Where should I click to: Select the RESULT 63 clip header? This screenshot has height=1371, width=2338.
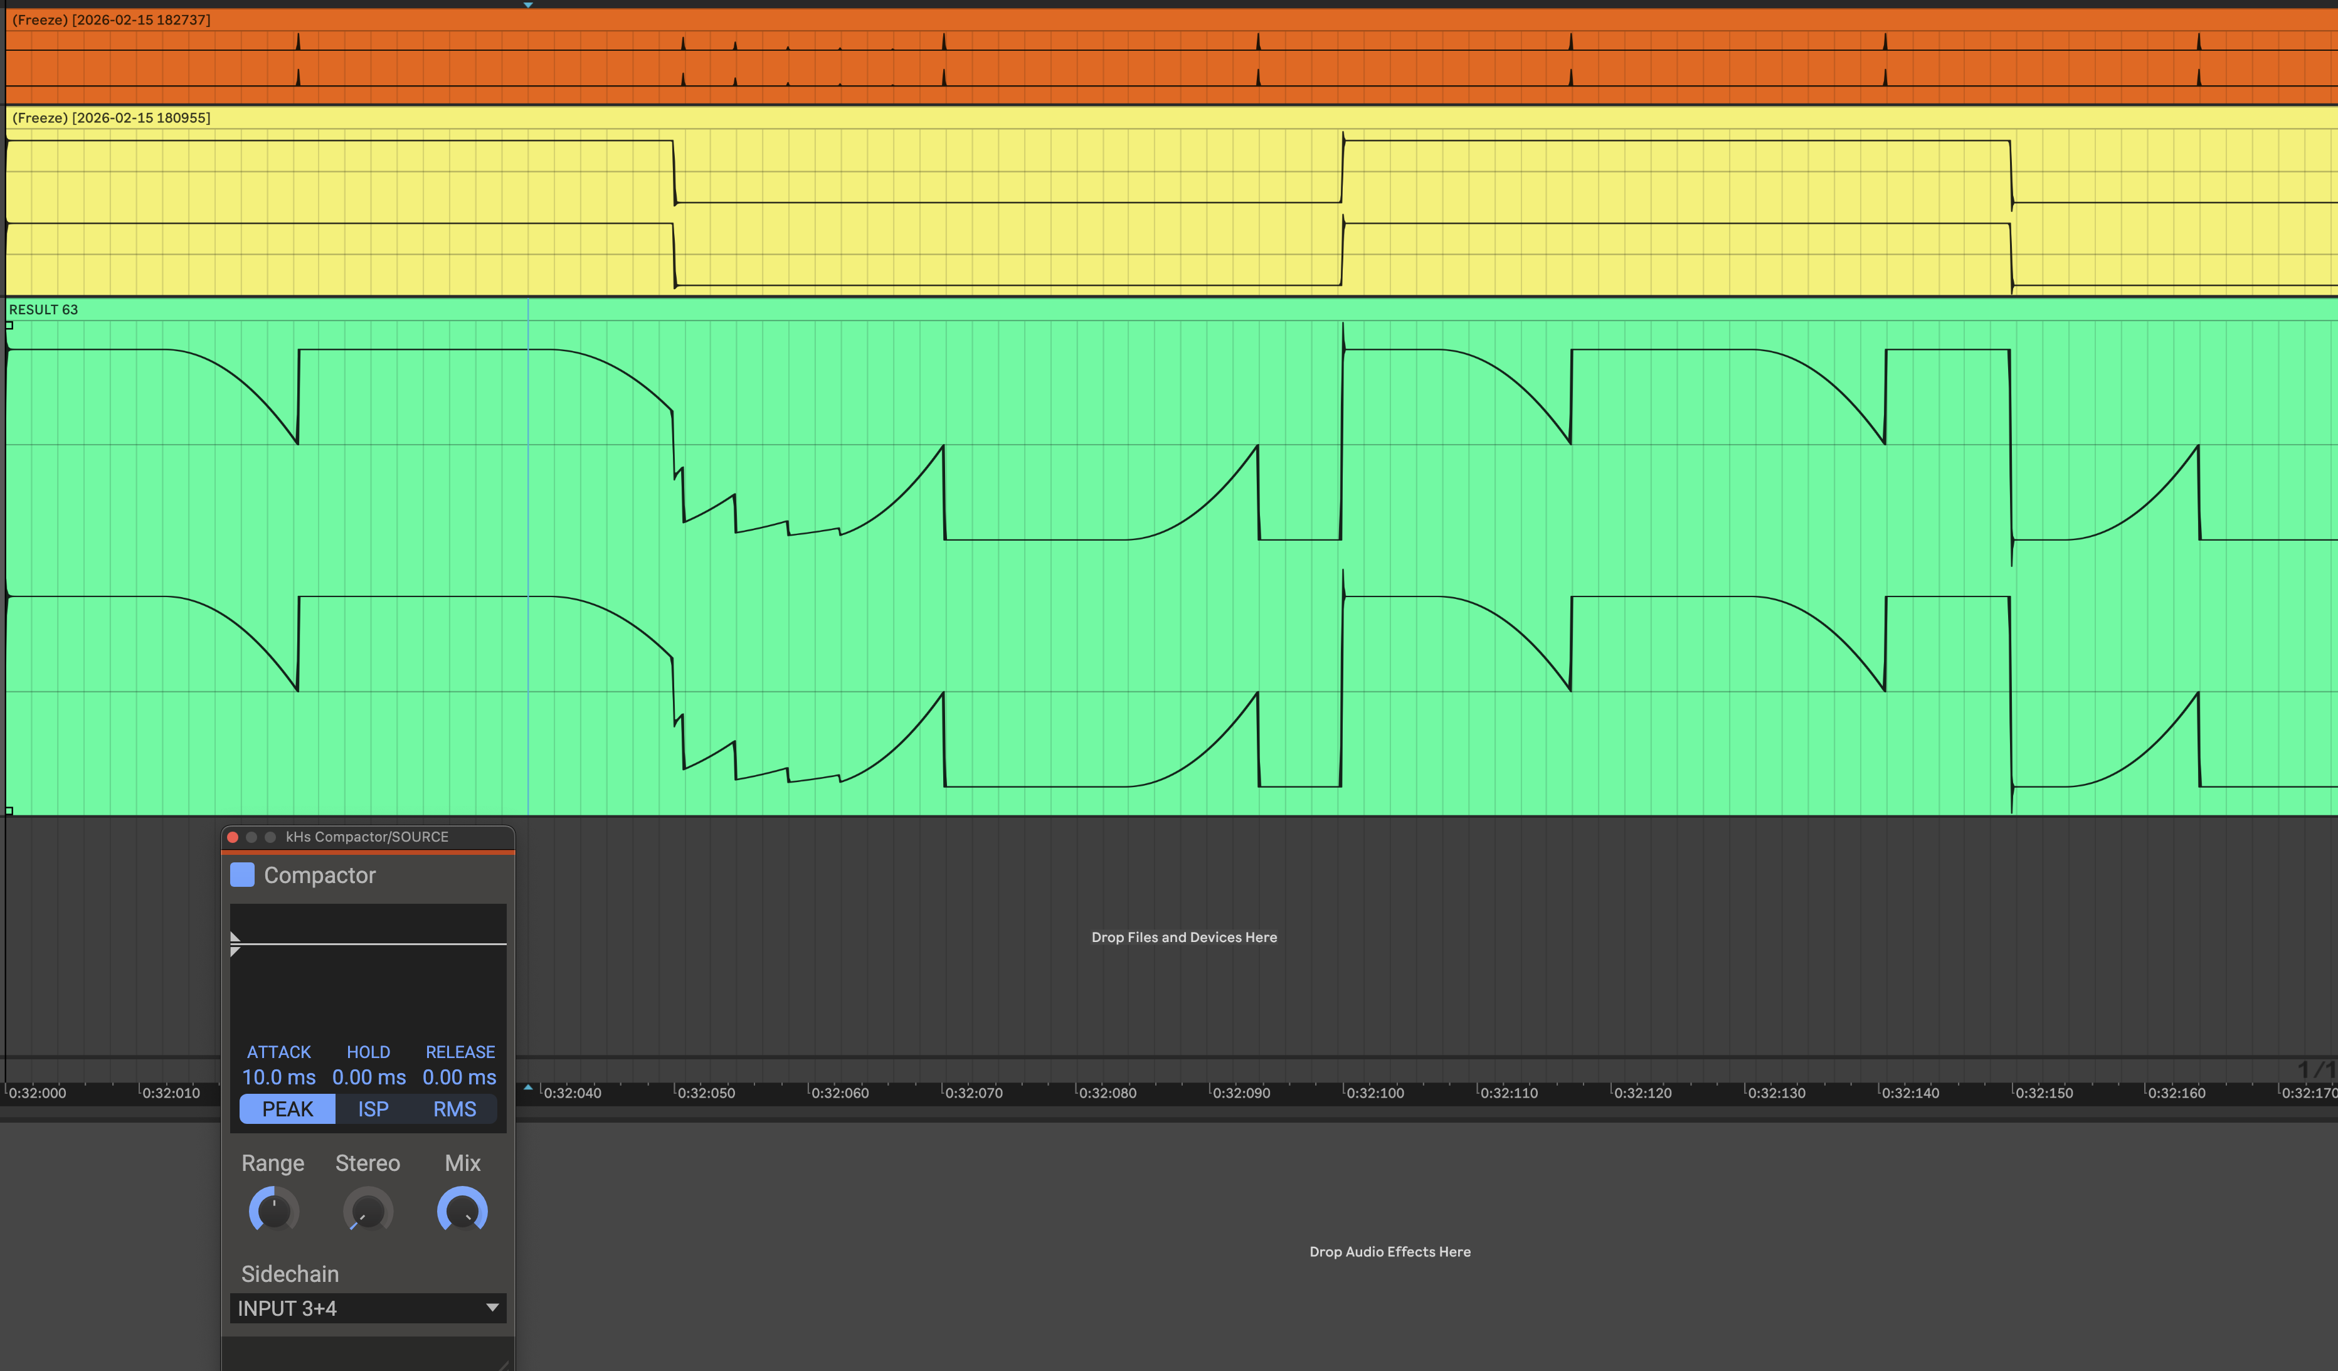[44, 310]
